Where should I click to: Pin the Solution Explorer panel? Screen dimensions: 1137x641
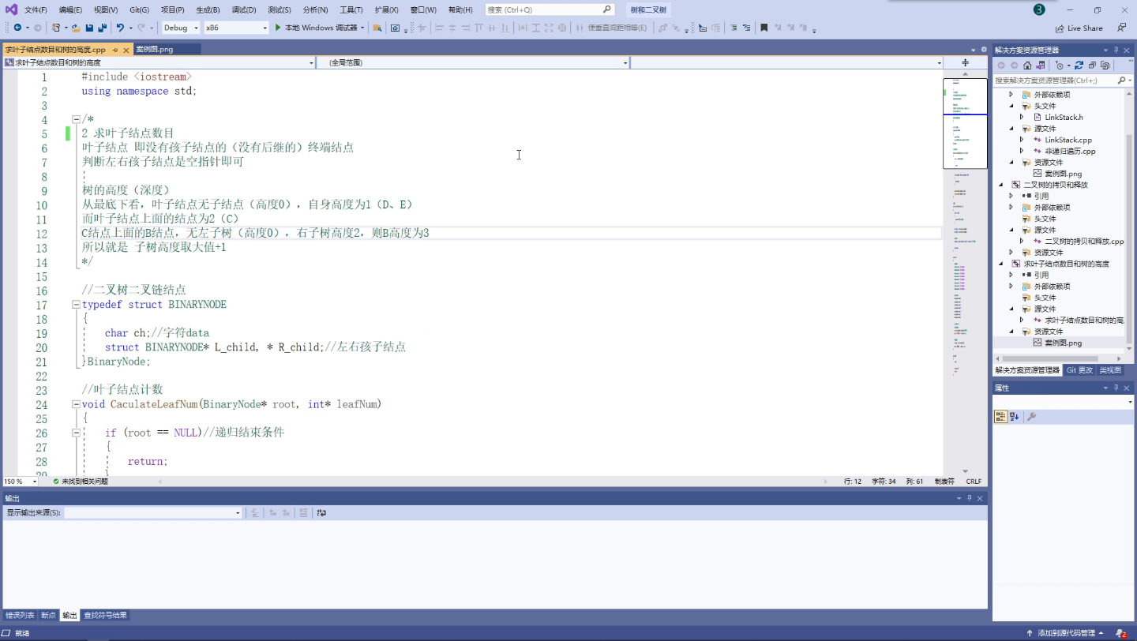pyautogui.click(x=1116, y=50)
